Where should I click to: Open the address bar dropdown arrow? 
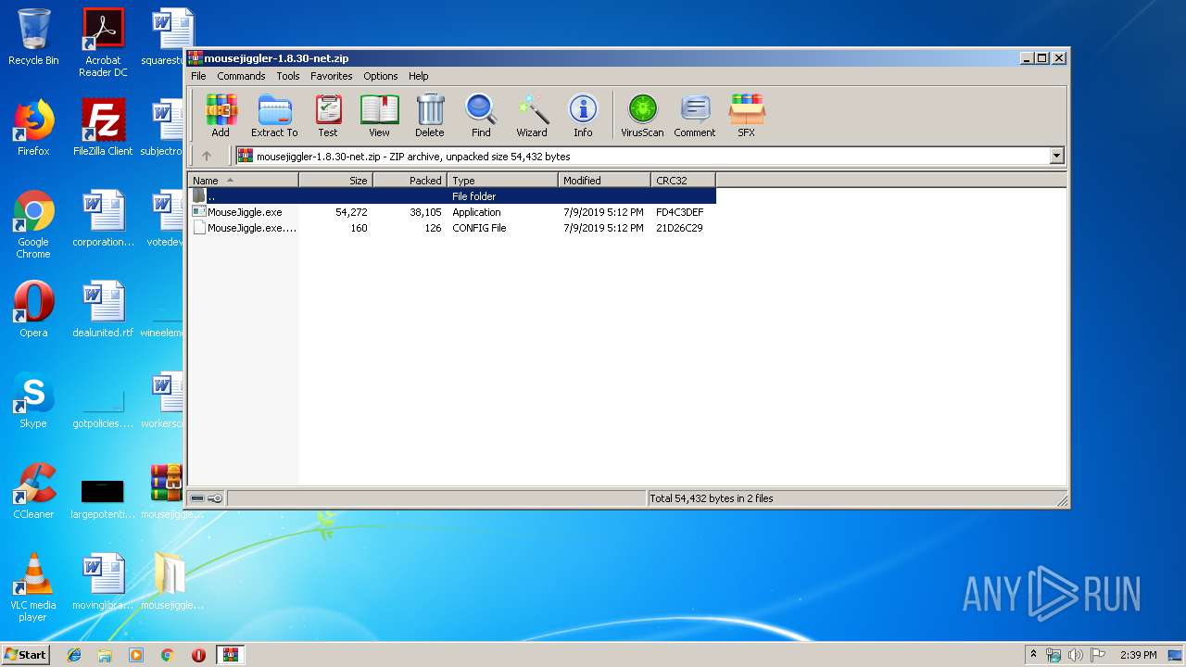[x=1056, y=156]
